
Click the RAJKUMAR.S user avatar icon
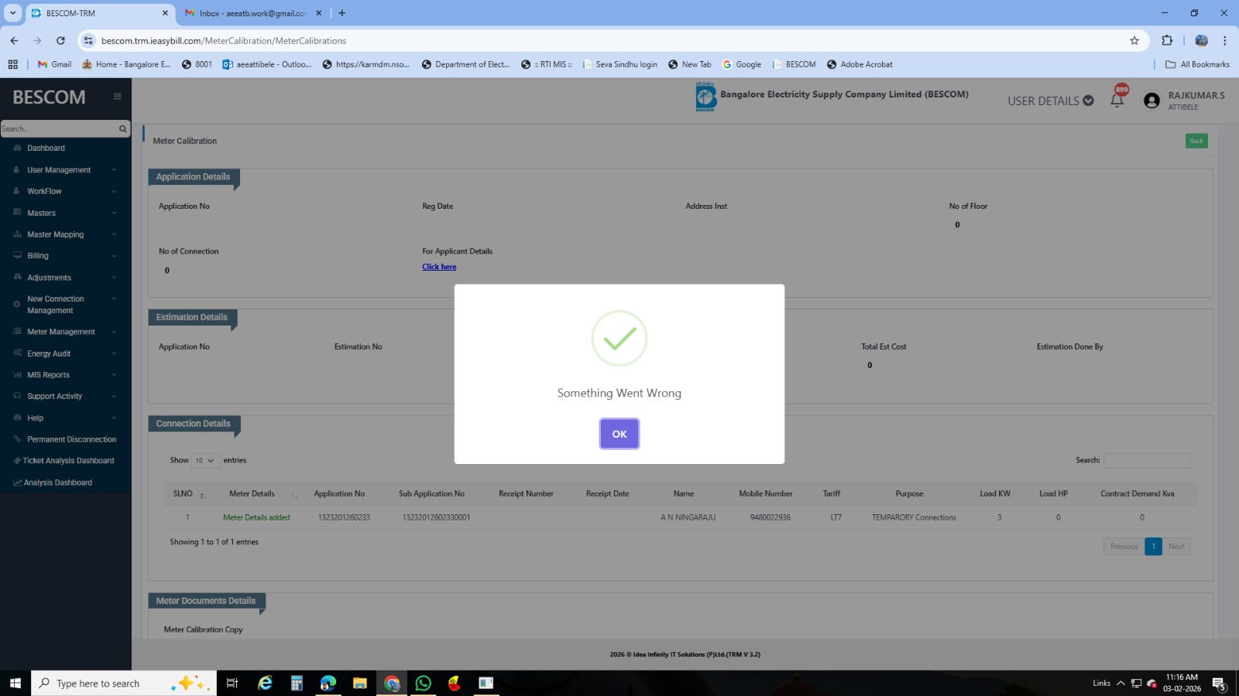(1151, 101)
